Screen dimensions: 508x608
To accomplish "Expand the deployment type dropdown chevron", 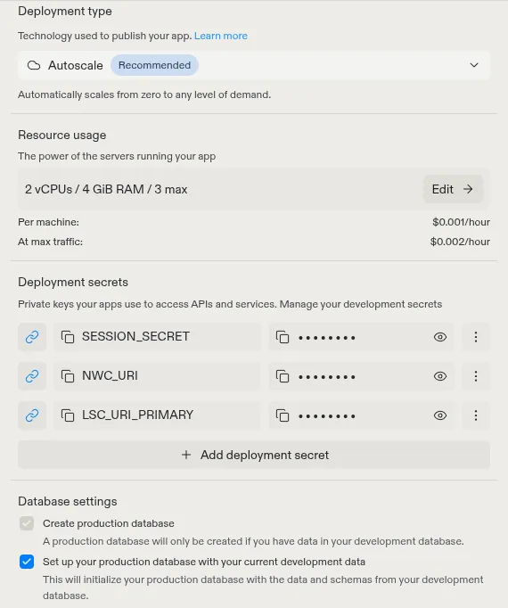I will 474,65.
